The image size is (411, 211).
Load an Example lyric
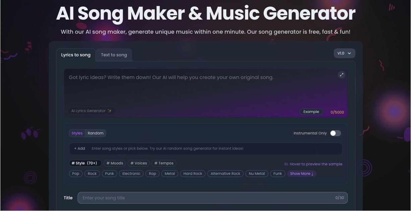coord(311,112)
